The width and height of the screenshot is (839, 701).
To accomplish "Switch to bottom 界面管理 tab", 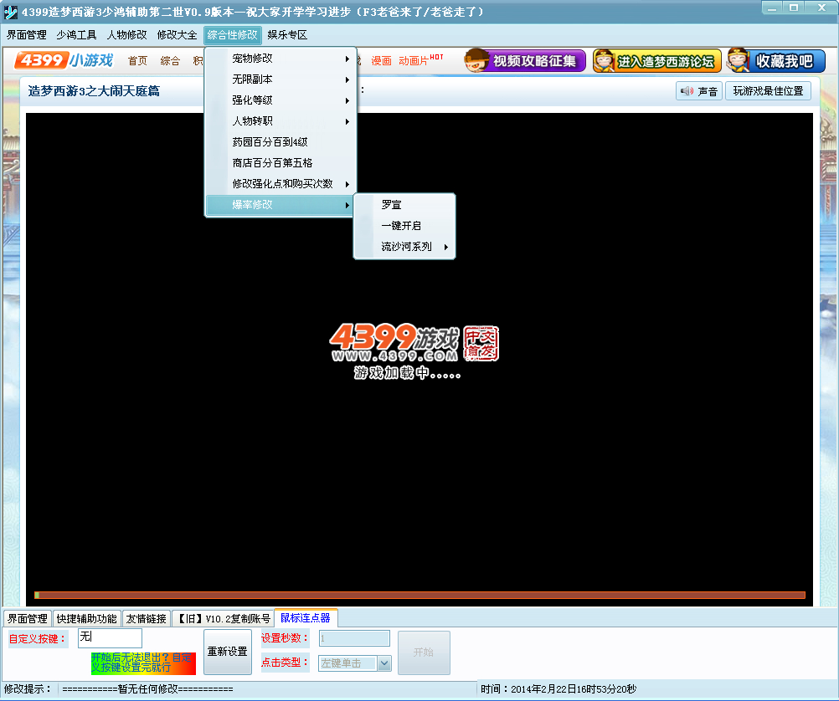I will pos(28,619).
